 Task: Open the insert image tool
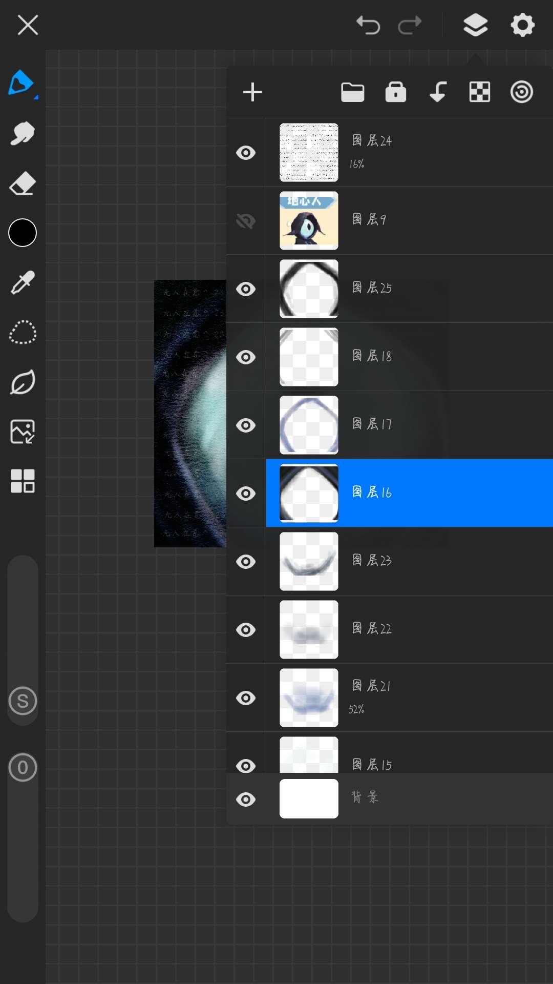23,432
